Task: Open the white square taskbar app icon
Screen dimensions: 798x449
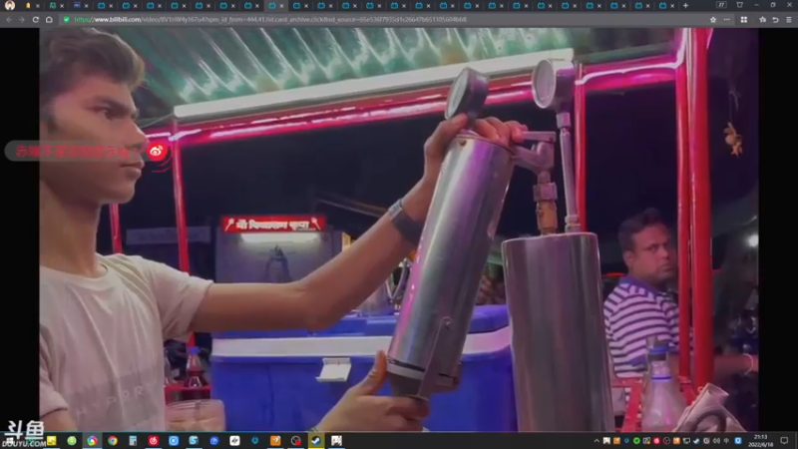Action: [x=234, y=441]
